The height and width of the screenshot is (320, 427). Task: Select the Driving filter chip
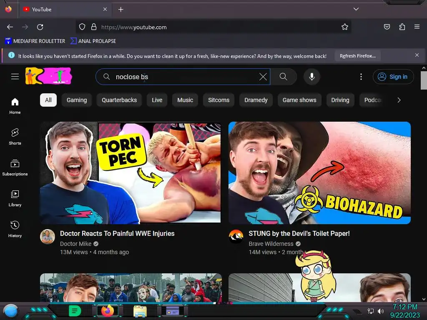click(x=340, y=100)
